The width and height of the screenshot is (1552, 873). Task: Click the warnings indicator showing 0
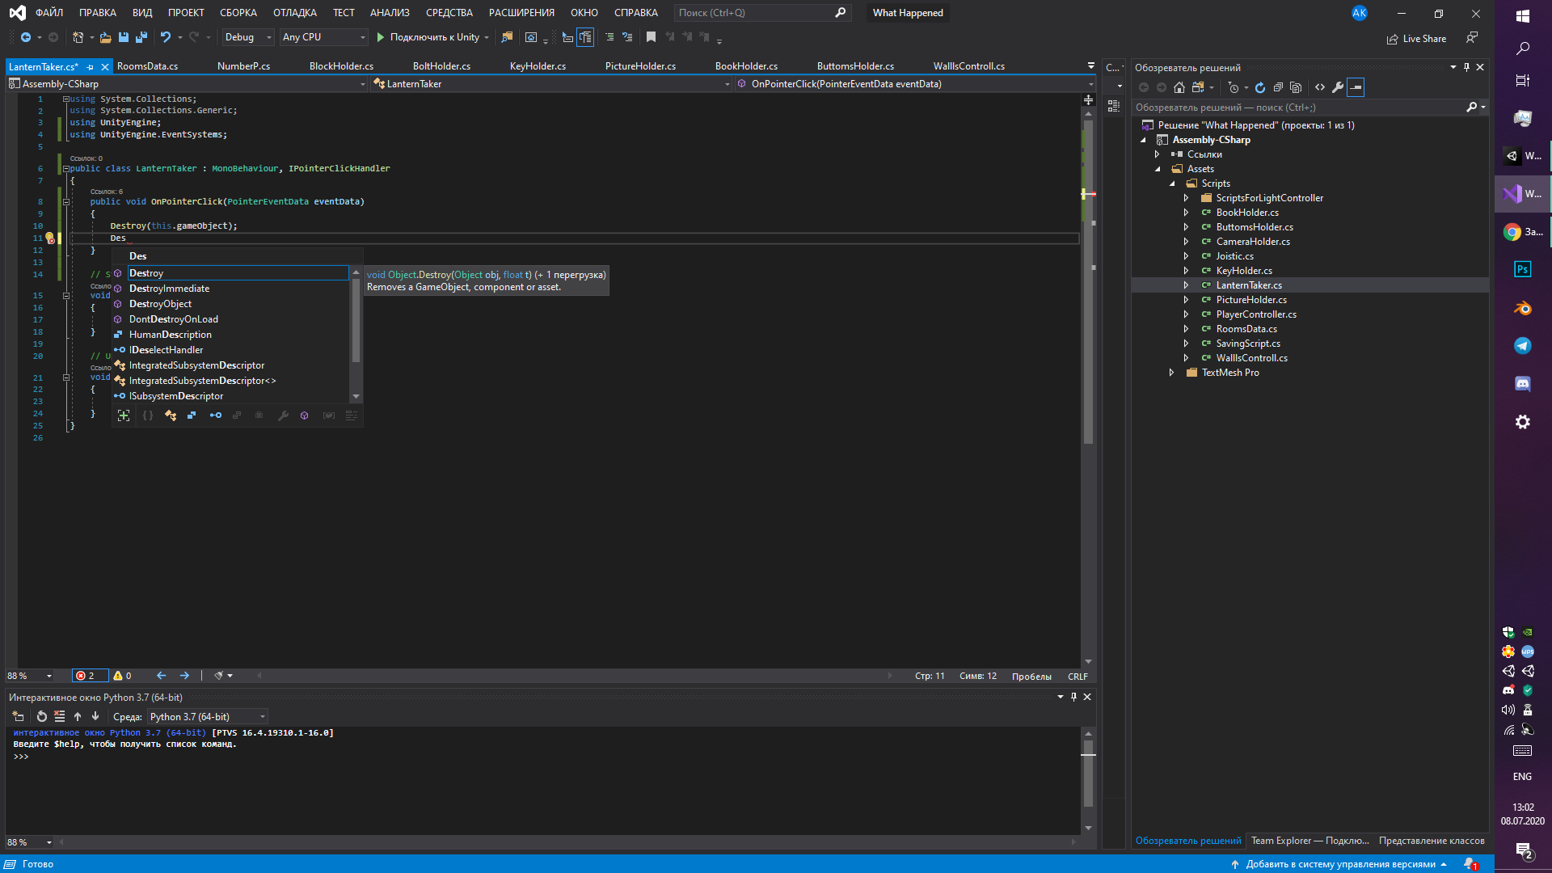123,676
